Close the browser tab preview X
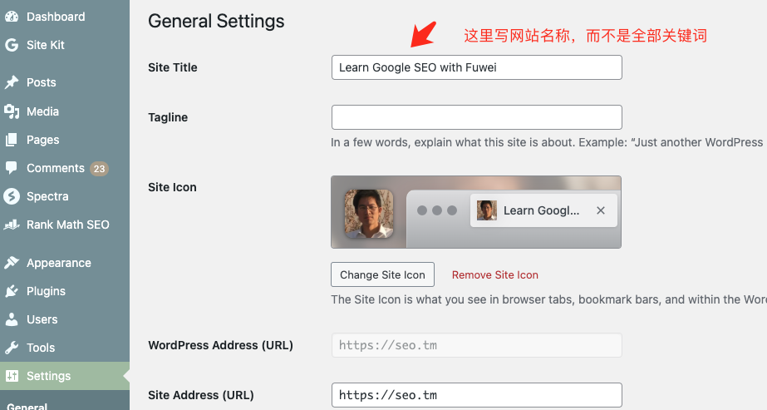The height and width of the screenshot is (410, 767). [x=601, y=210]
